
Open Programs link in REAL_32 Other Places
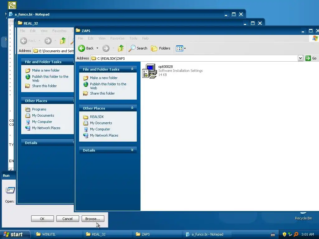(39, 109)
